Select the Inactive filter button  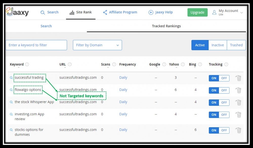tap(218, 45)
